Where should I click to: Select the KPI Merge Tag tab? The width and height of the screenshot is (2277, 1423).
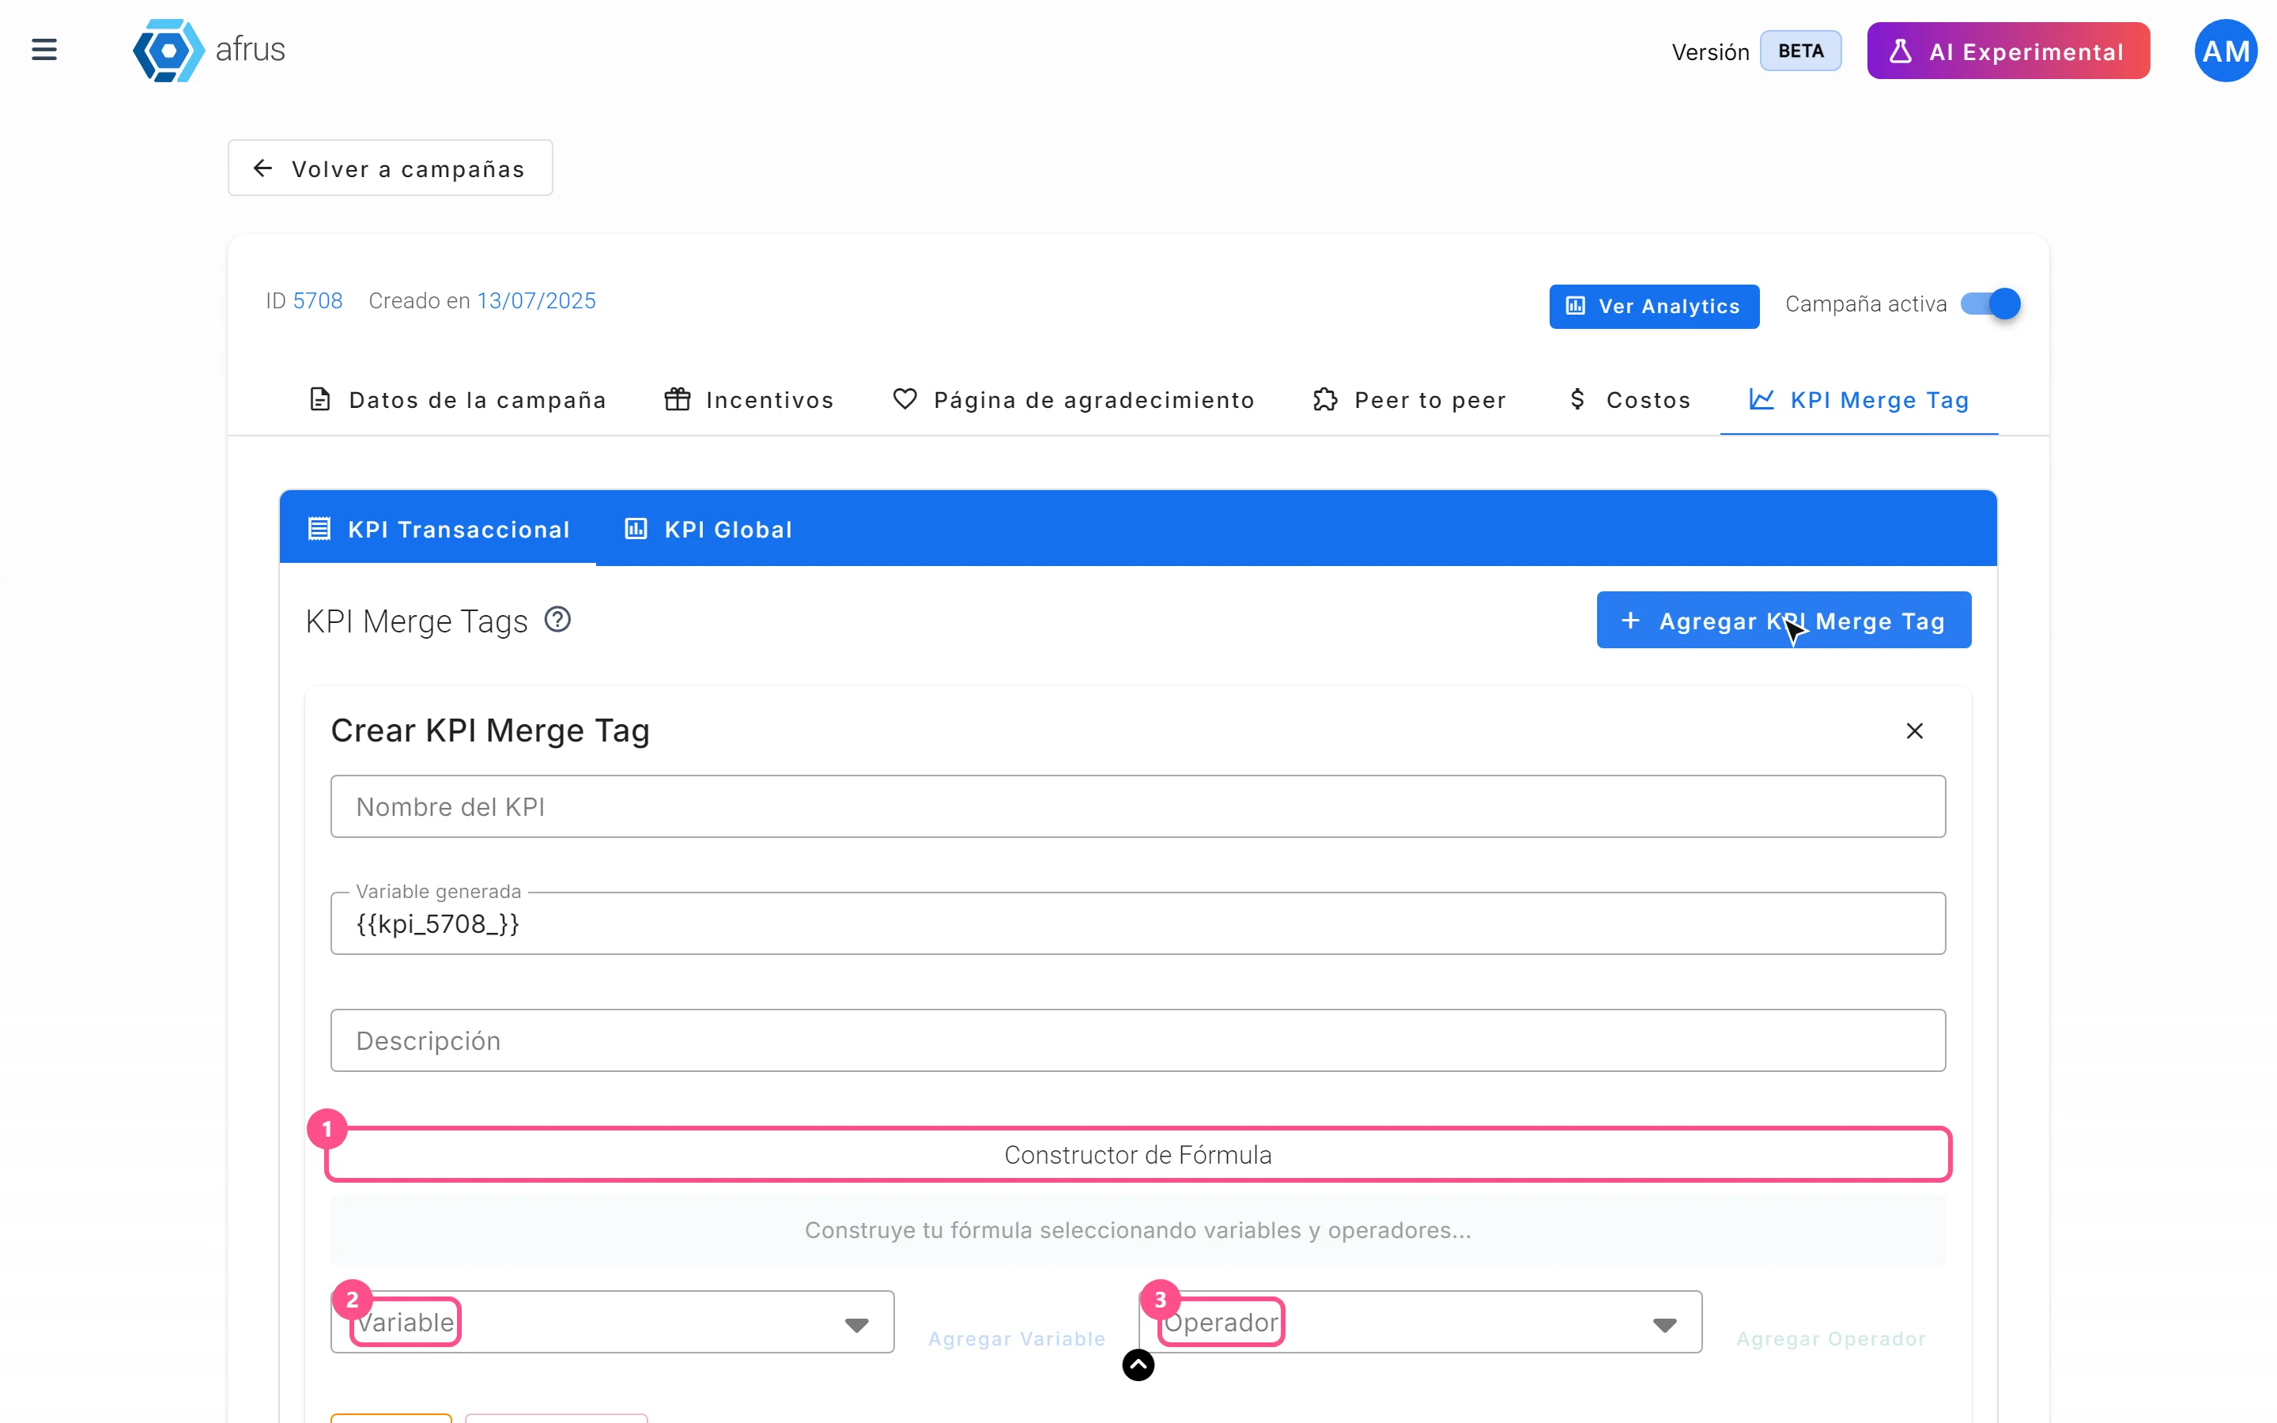click(x=1860, y=400)
